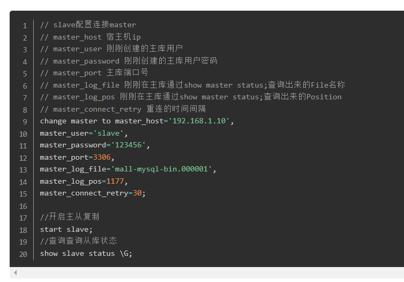
Task: Click line number 16 in gutter
Action: click(x=23, y=206)
